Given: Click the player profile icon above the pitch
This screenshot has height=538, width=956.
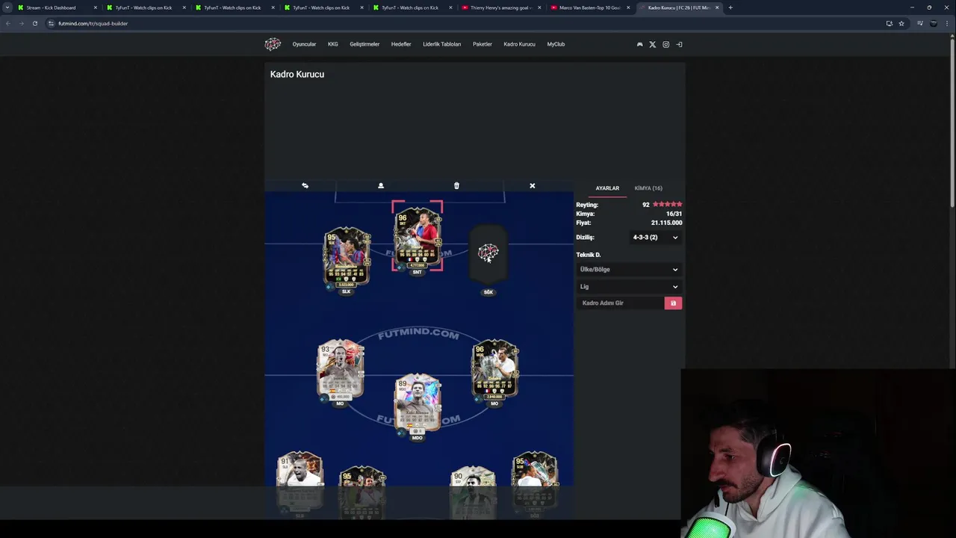Looking at the screenshot, I should tap(381, 185).
